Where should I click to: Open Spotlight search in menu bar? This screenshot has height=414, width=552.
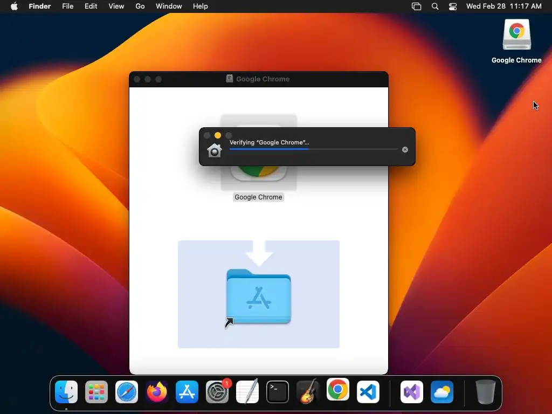tap(435, 6)
